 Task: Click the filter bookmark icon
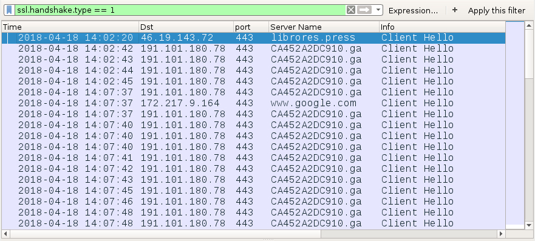tap(10, 10)
